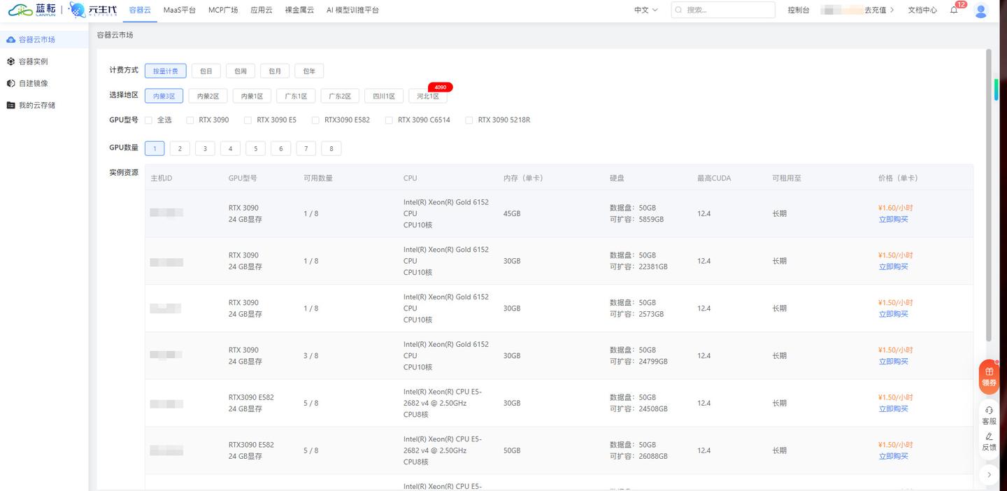1007x491 pixels.
Task: Select region 河北1区
Action: pyautogui.click(x=428, y=96)
